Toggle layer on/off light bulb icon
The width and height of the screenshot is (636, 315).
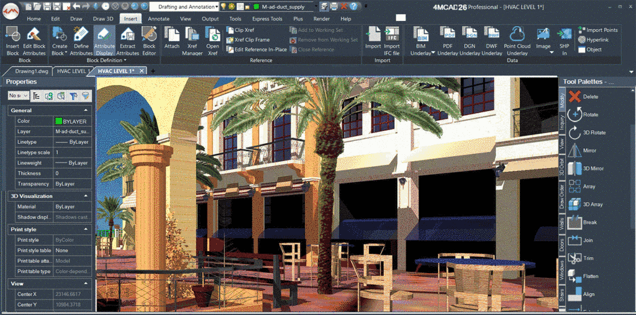224,6
